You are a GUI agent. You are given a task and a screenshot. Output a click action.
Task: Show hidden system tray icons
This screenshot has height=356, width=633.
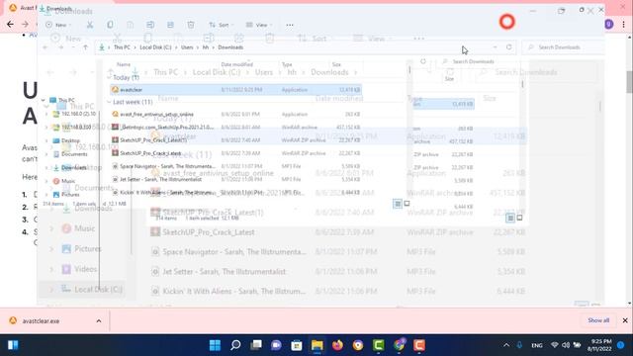click(506, 345)
